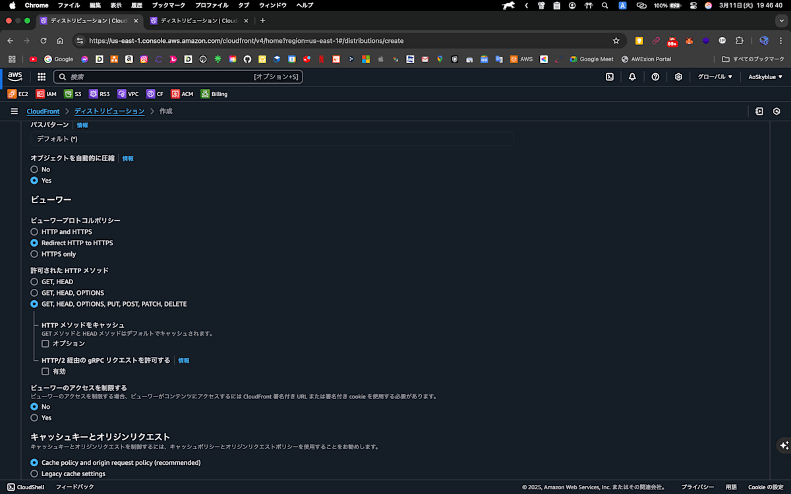Open the 履歴 menu
The width and height of the screenshot is (791, 494).
[136, 5]
